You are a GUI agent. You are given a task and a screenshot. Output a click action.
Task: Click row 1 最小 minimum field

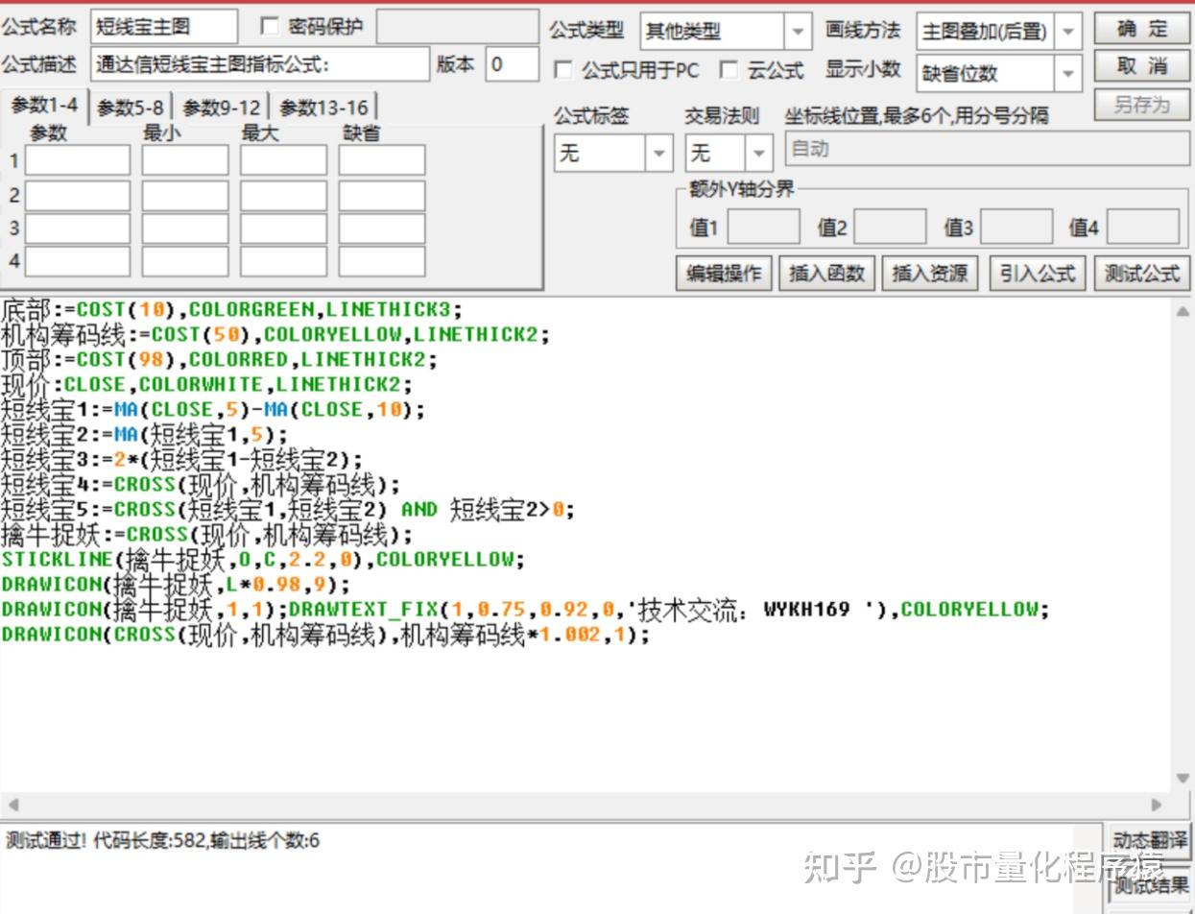tap(185, 160)
